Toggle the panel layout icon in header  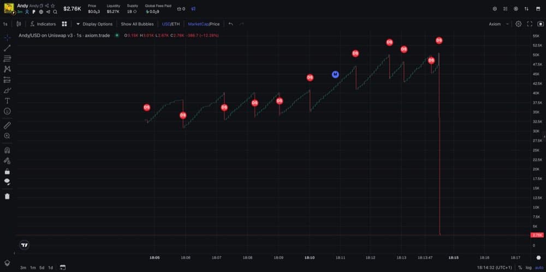[537, 9]
